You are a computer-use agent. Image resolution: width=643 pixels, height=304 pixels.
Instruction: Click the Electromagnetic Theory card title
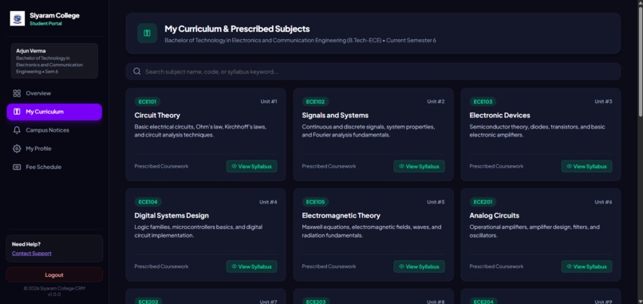click(341, 215)
